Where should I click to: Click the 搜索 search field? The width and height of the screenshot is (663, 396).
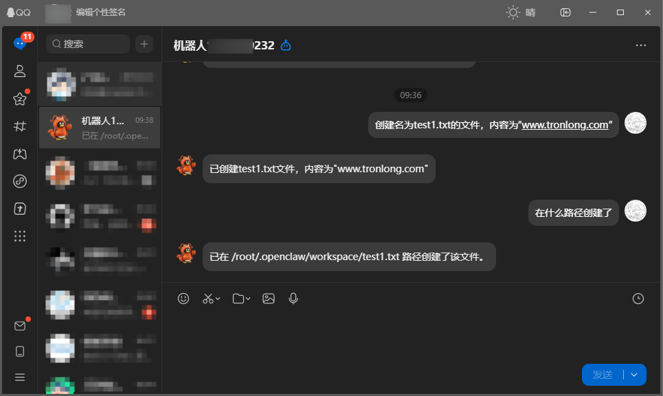[x=88, y=44]
